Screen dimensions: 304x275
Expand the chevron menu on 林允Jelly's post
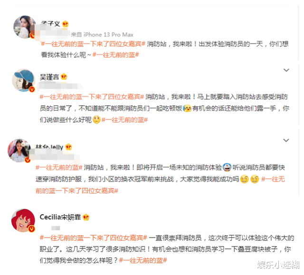pyautogui.click(x=286, y=140)
